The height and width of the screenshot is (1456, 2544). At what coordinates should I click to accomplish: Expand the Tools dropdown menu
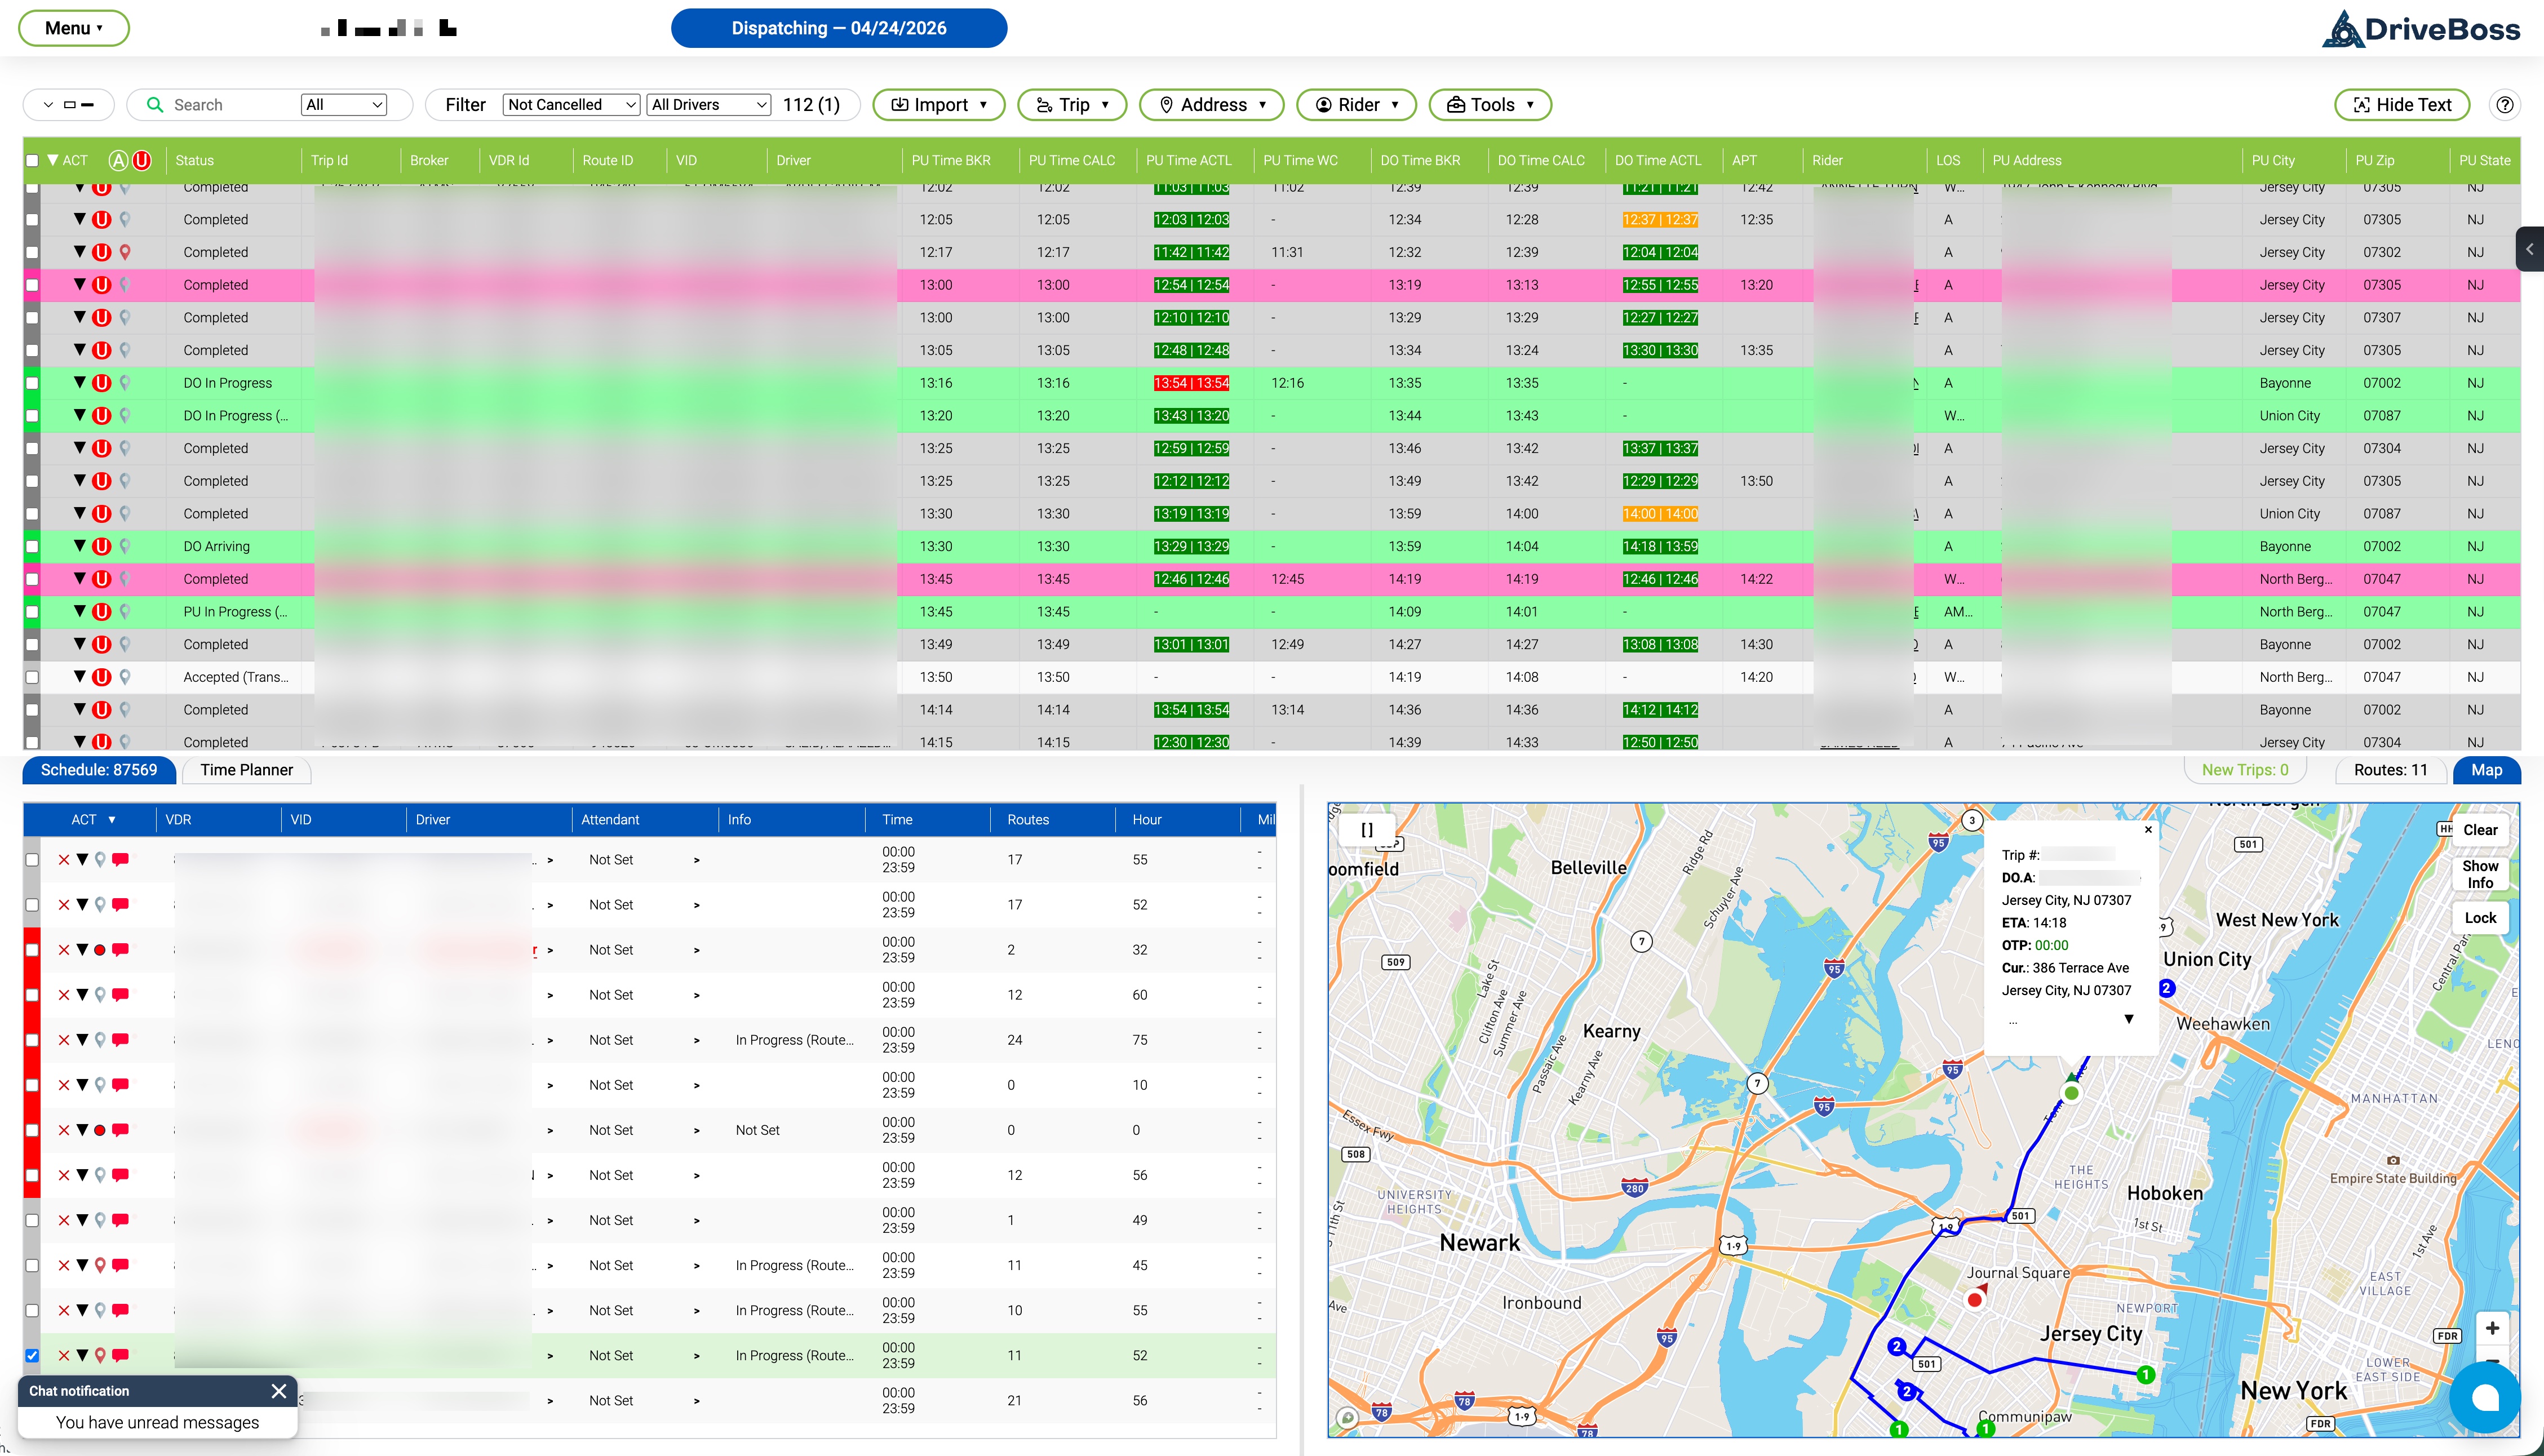point(1490,105)
